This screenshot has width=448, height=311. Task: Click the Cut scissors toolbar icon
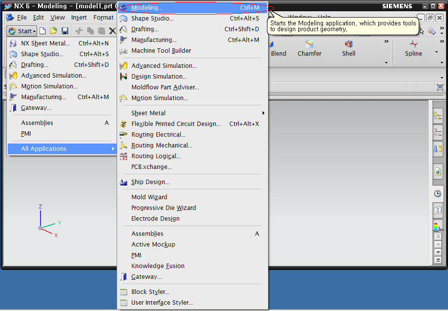[x=79, y=31]
